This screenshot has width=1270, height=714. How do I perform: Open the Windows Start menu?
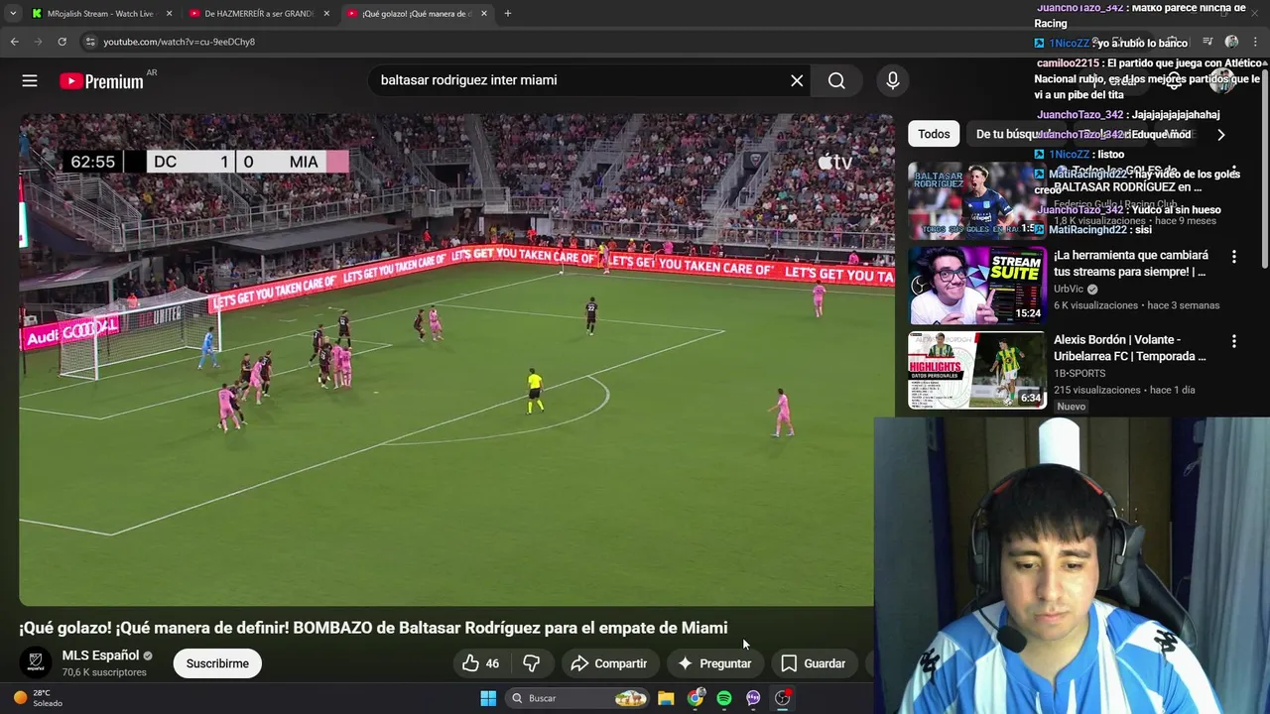[488, 698]
